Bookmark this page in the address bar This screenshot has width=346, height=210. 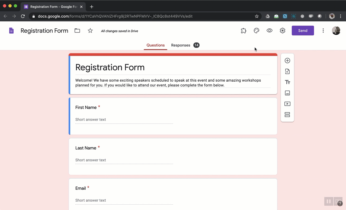(257, 16)
